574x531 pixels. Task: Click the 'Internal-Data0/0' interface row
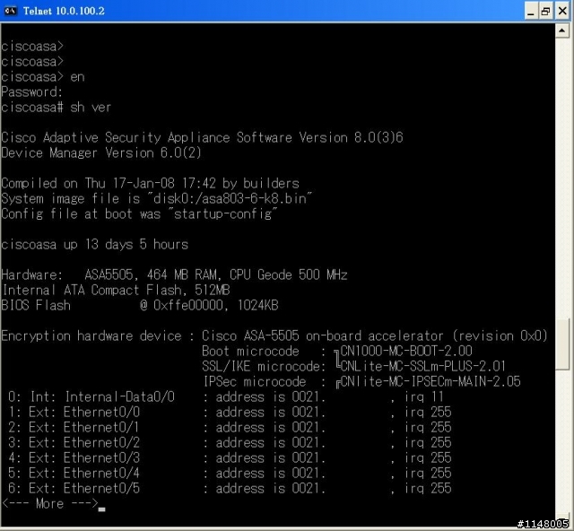(x=225, y=397)
